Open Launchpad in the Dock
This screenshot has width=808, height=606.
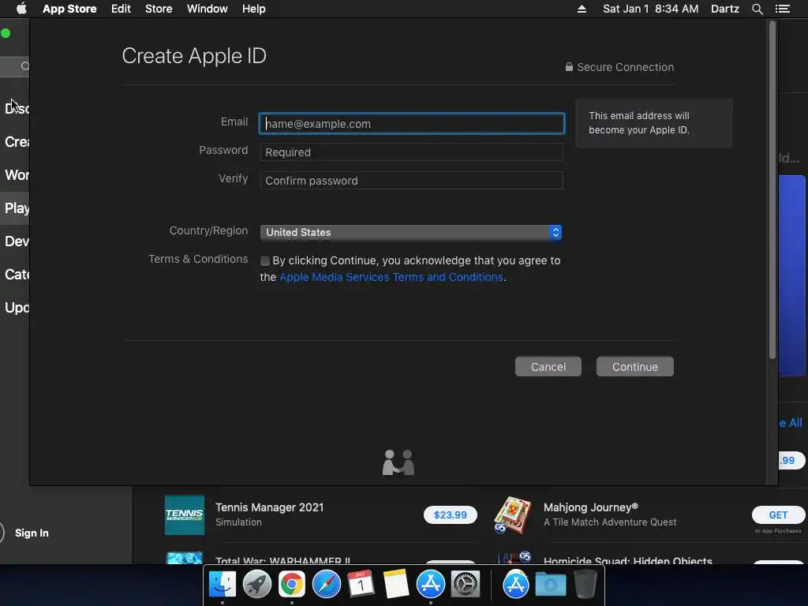point(257,585)
